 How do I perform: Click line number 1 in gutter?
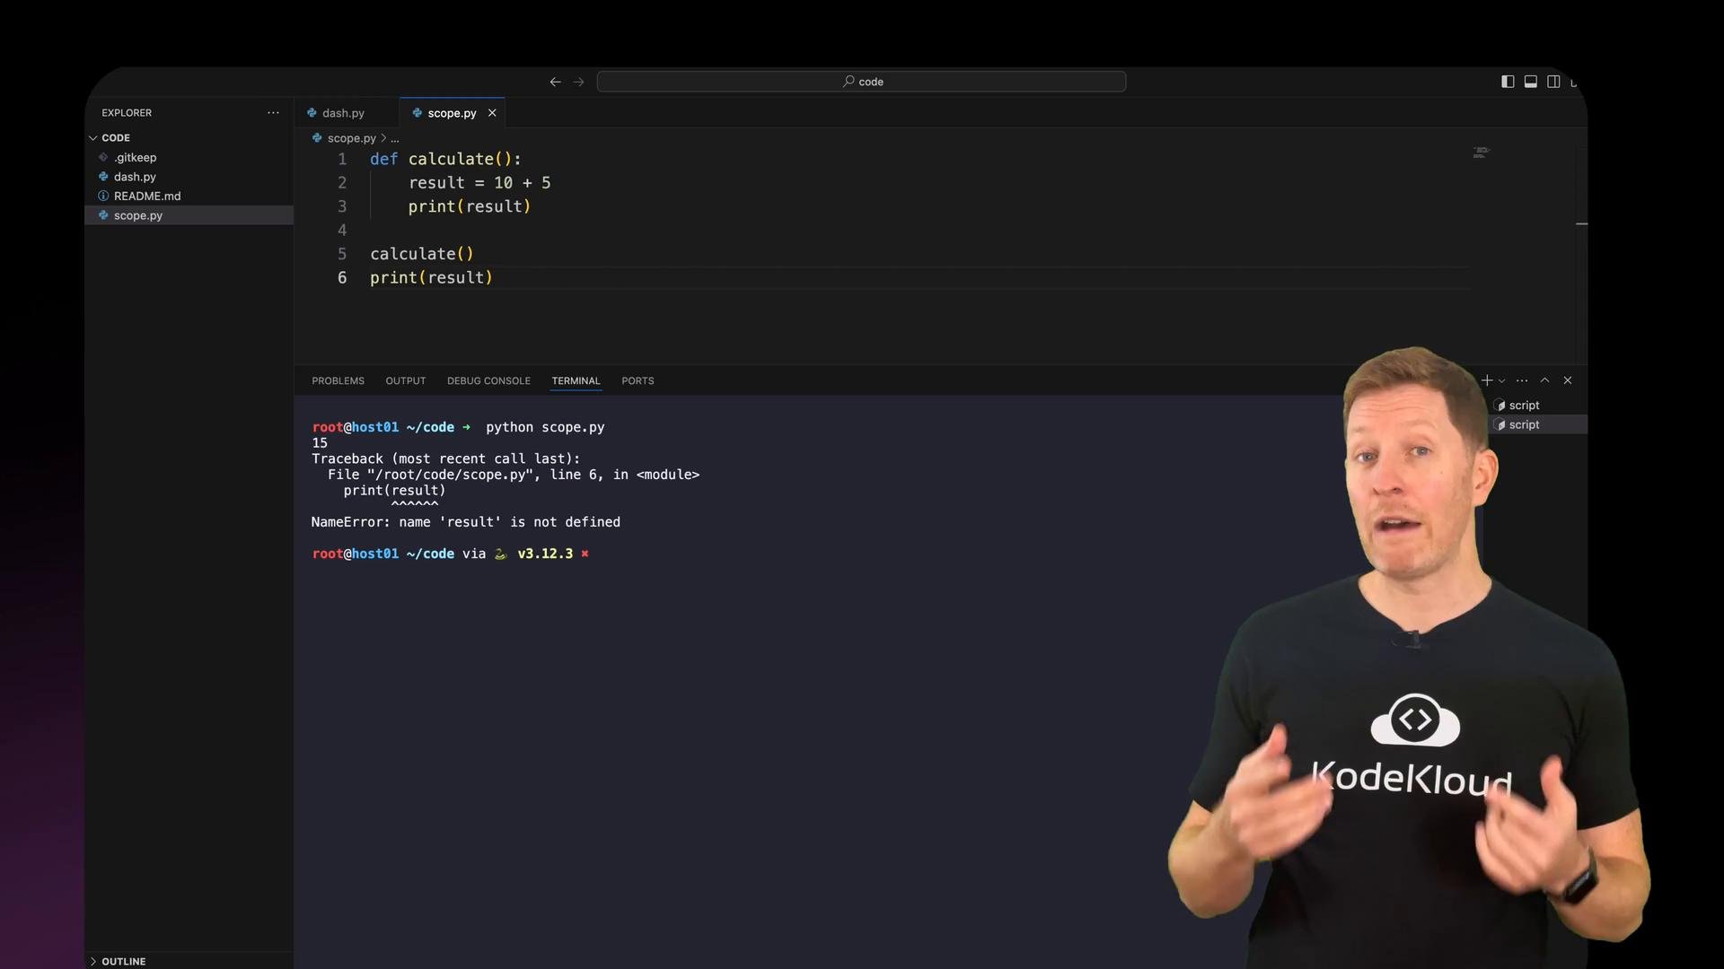pos(342,159)
